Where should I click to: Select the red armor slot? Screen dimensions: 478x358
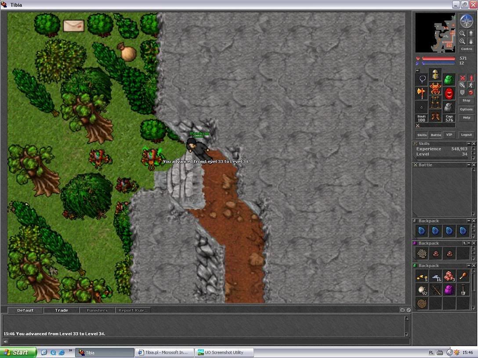435,88
